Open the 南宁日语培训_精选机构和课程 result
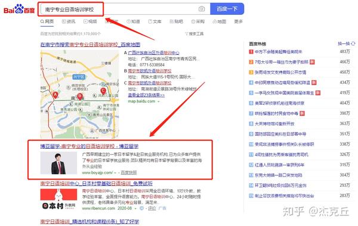This screenshot has height=226, width=358. point(89,221)
